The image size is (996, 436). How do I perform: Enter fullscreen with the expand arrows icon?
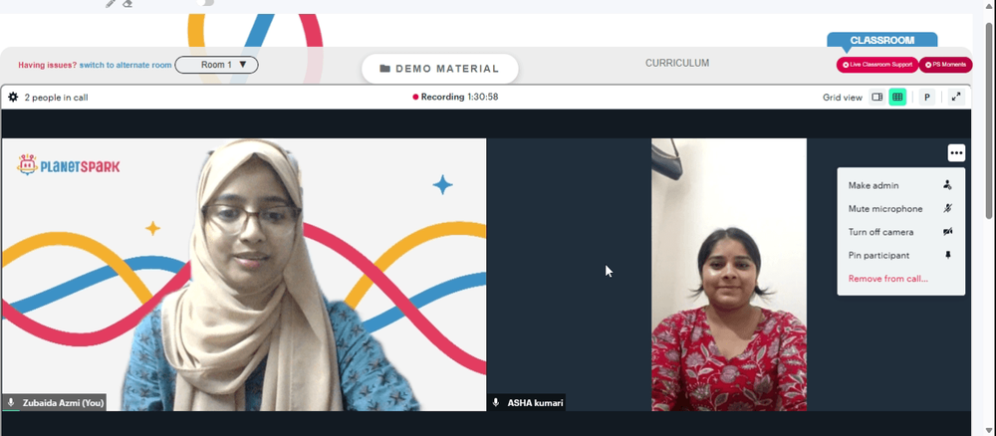[956, 98]
